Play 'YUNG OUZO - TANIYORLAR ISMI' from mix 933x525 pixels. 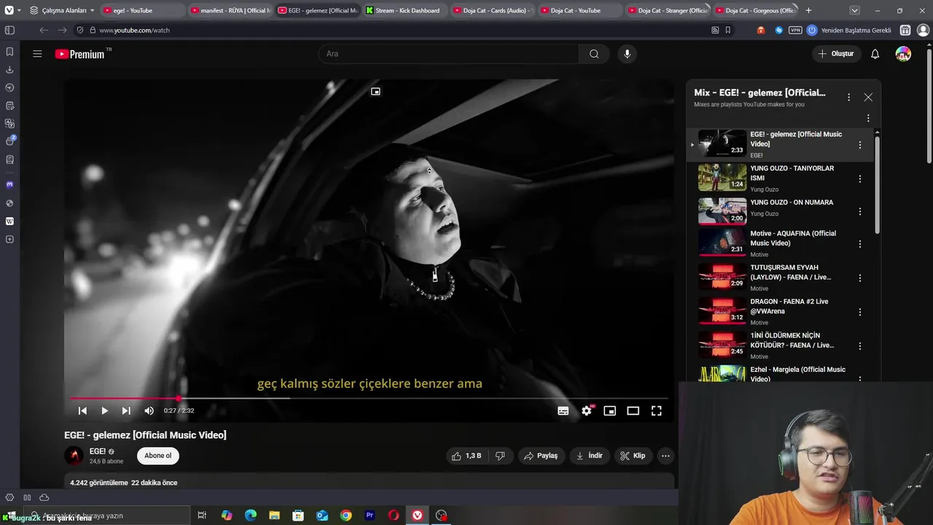coord(778,178)
